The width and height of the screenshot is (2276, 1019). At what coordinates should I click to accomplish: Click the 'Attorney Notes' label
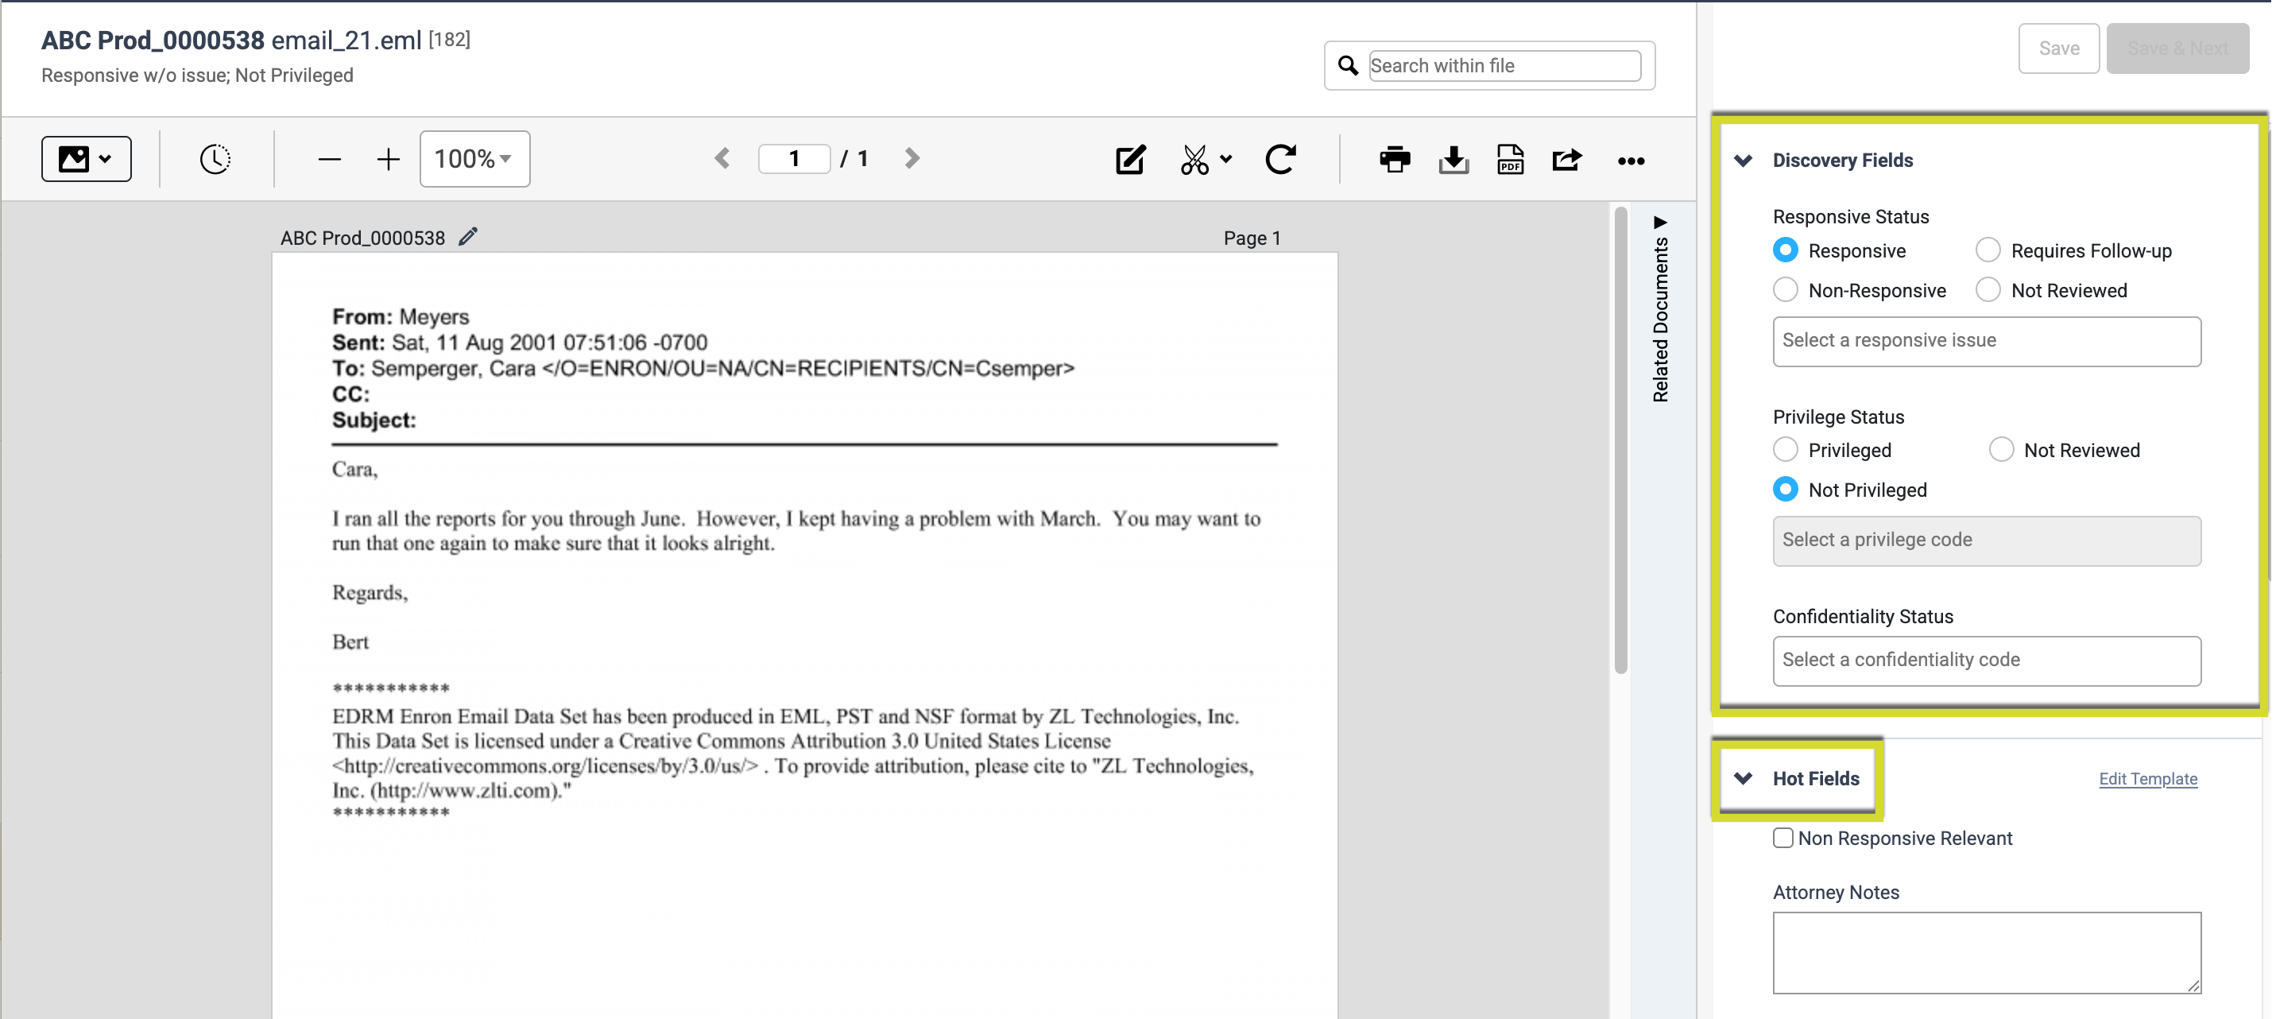pyautogui.click(x=1835, y=893)
